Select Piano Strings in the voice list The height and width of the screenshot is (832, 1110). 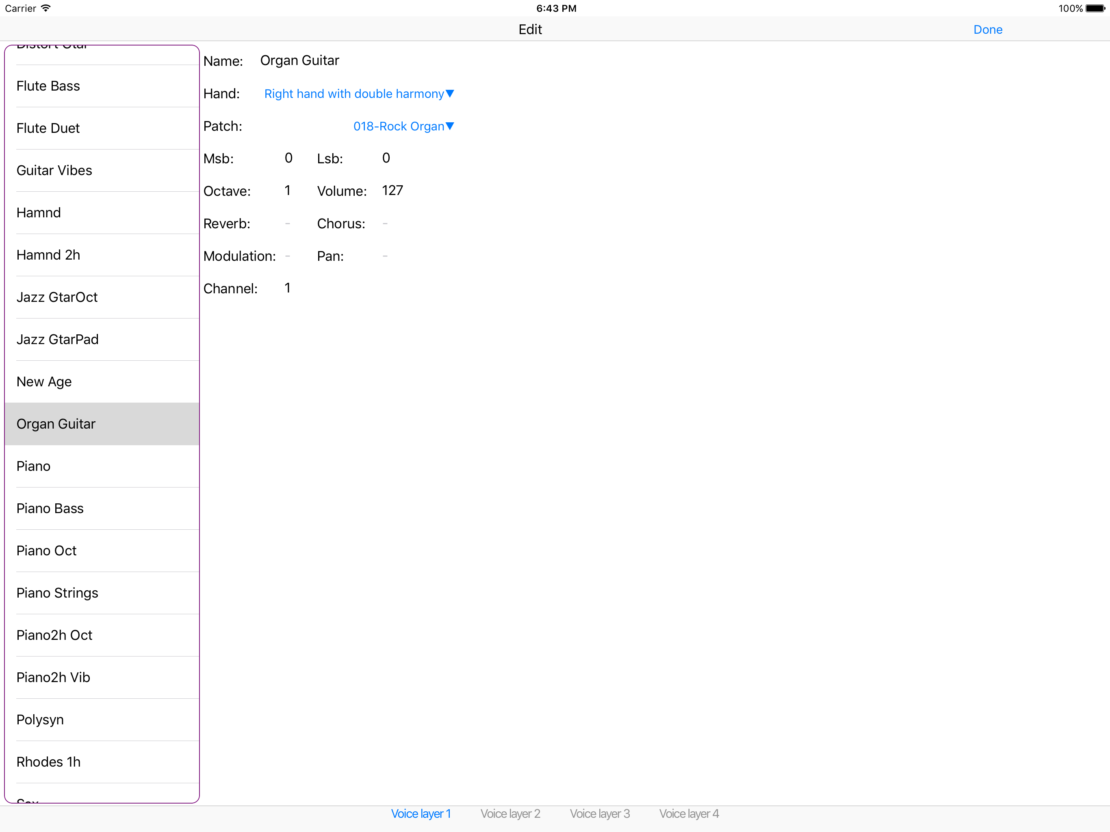[x=102, y=593]
